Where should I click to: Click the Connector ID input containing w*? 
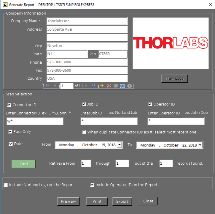tap(35, 121)
